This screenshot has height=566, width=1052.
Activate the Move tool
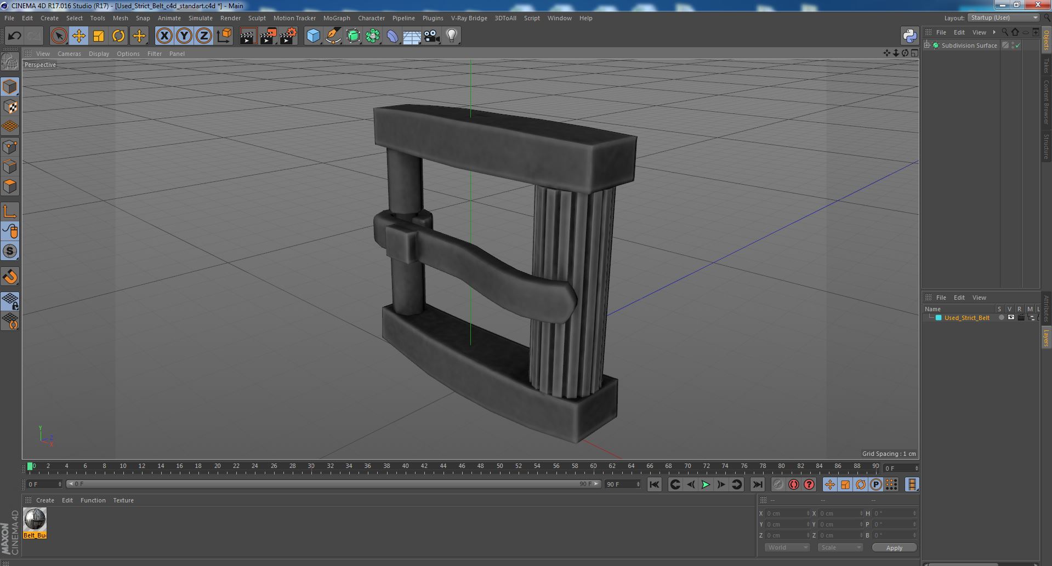[x=78, y=36]
